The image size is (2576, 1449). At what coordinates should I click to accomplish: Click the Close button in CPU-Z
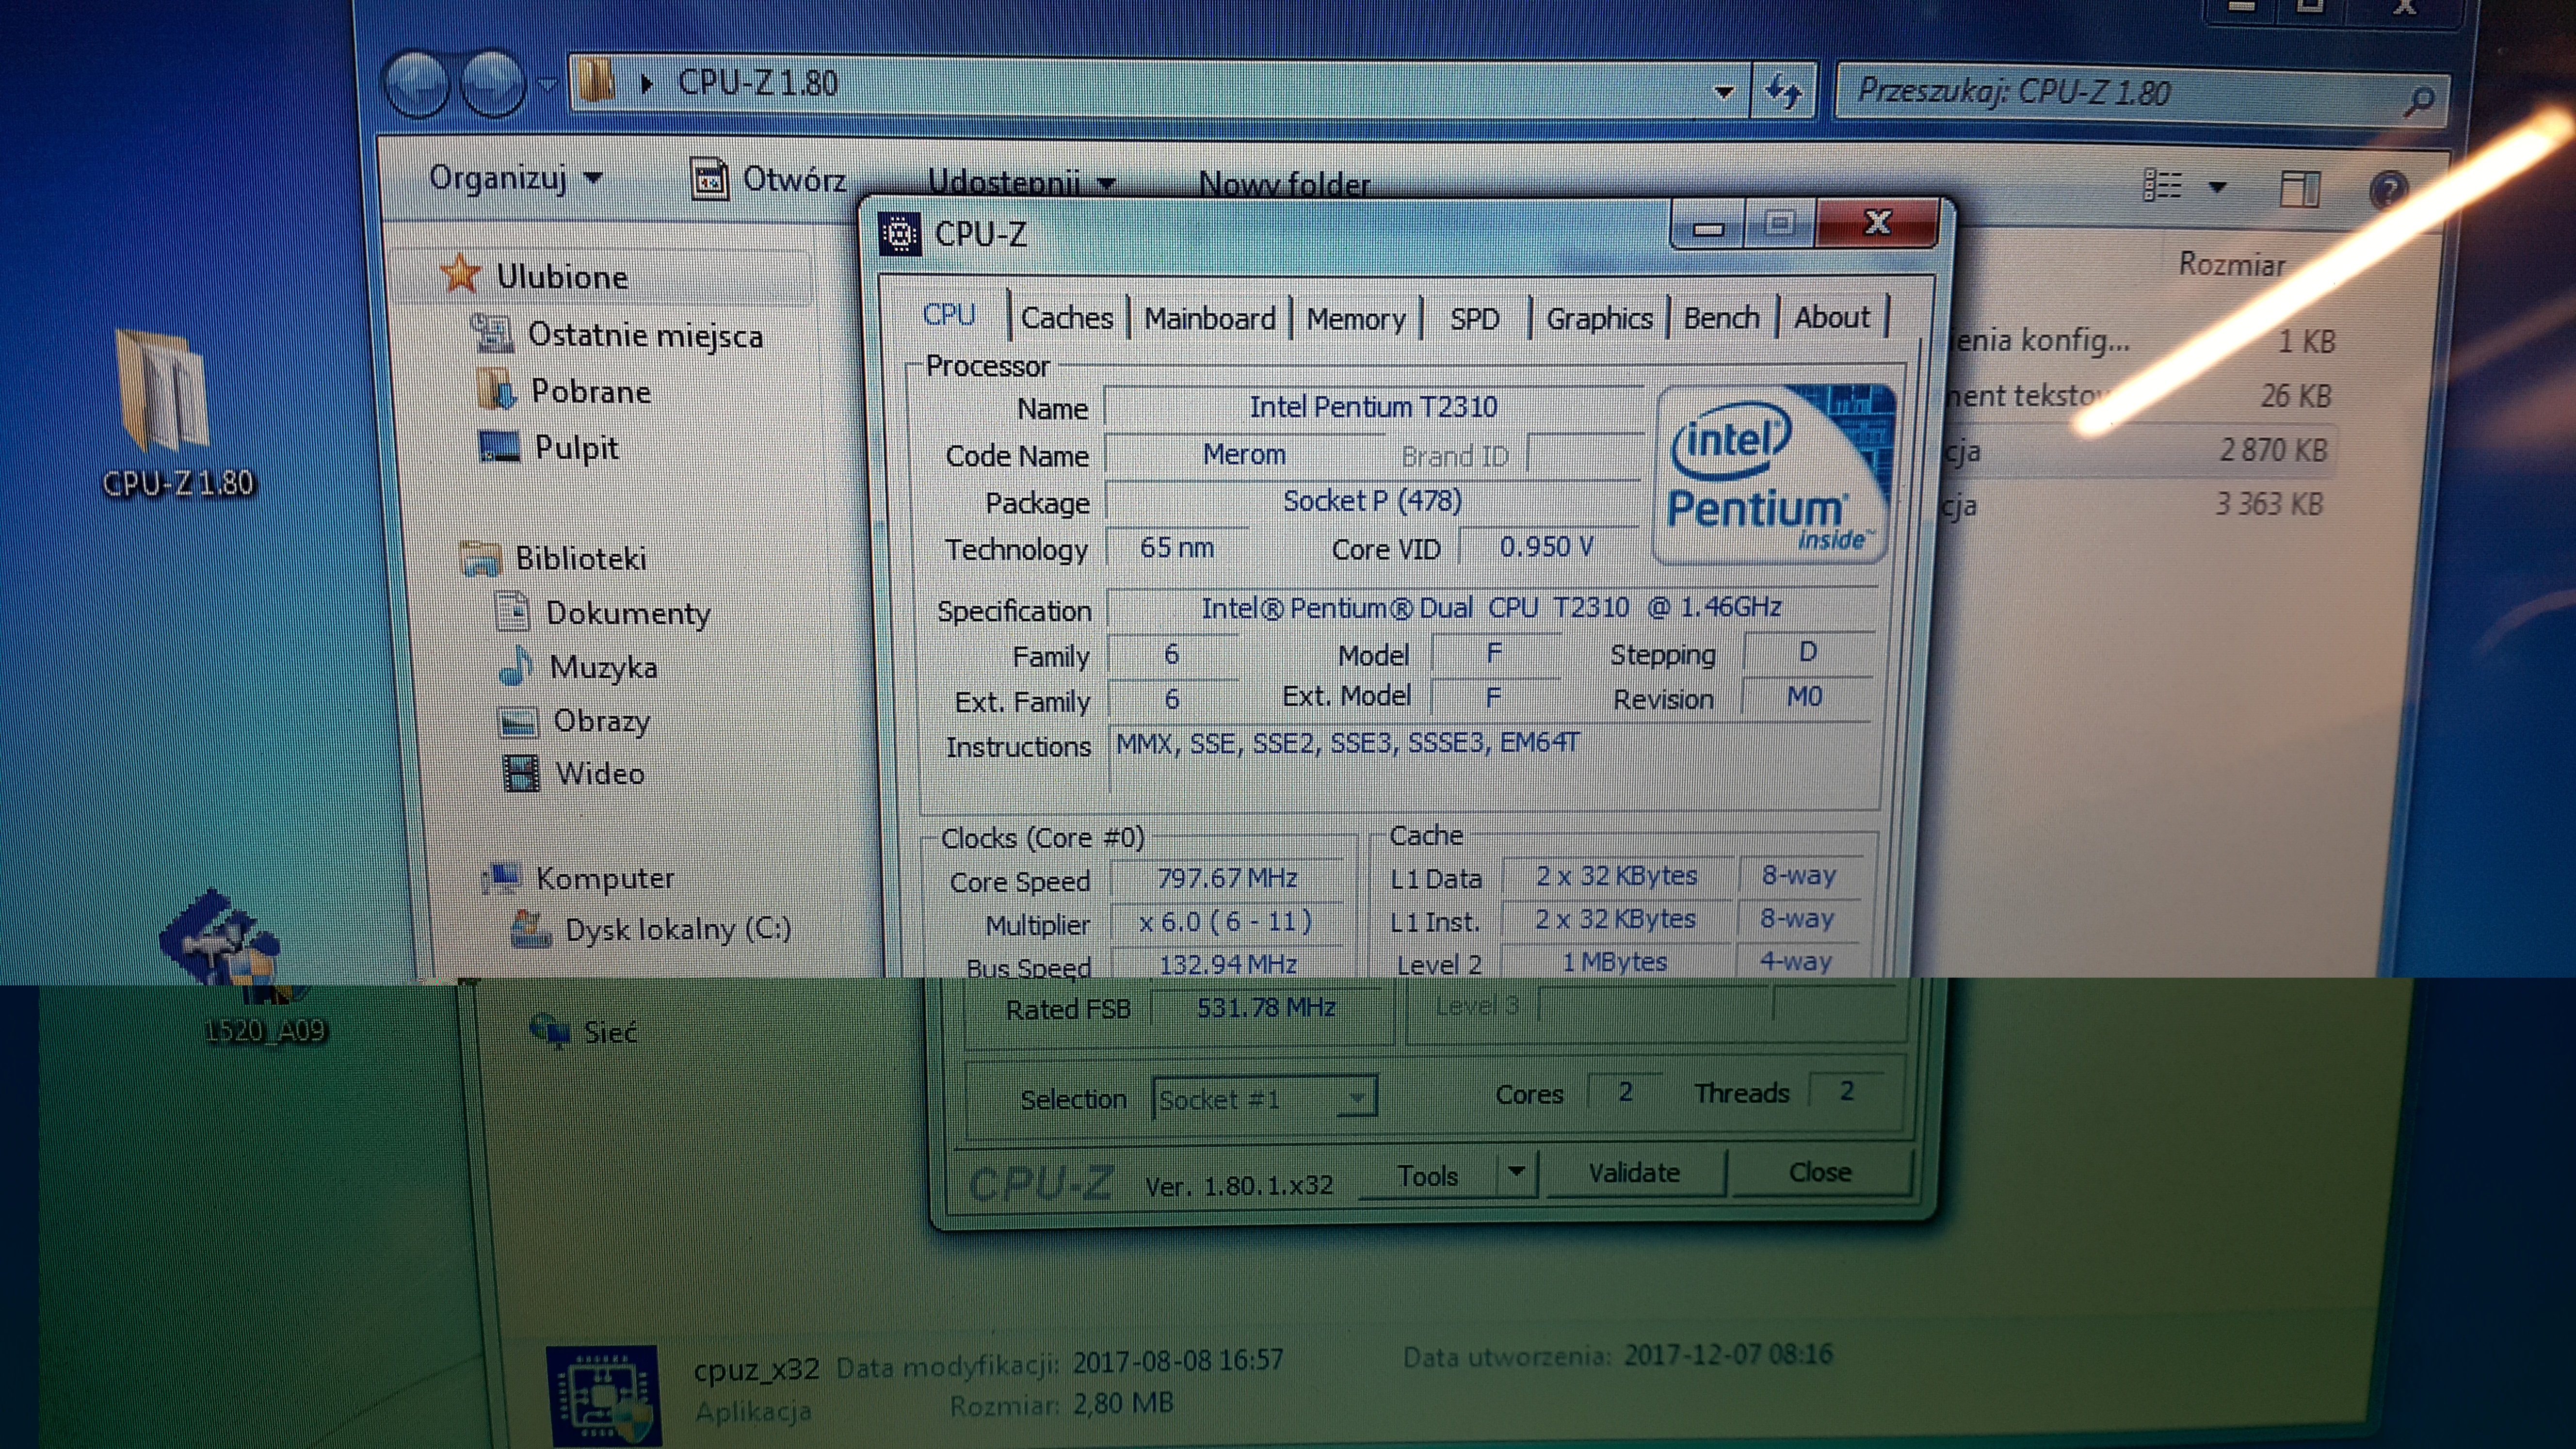[x=1820, y=1172]
